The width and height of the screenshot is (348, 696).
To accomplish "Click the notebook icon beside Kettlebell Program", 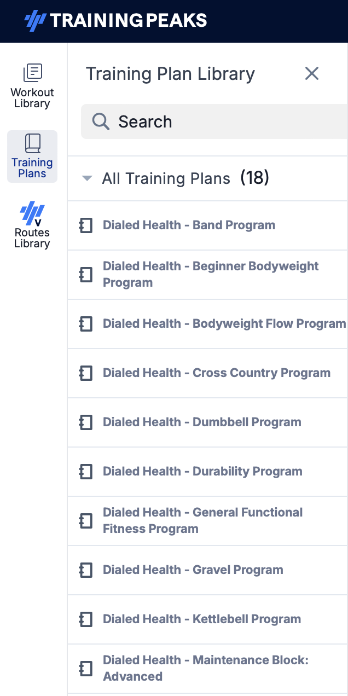I will pos(86,619).
